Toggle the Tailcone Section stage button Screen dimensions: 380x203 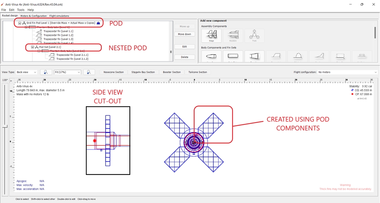click(x=198, y=72)
